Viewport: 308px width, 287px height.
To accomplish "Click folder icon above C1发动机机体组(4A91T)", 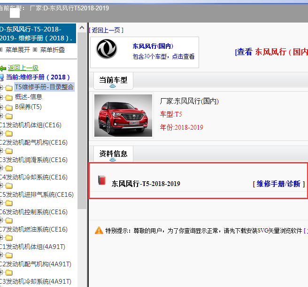I will click(9, 238).
